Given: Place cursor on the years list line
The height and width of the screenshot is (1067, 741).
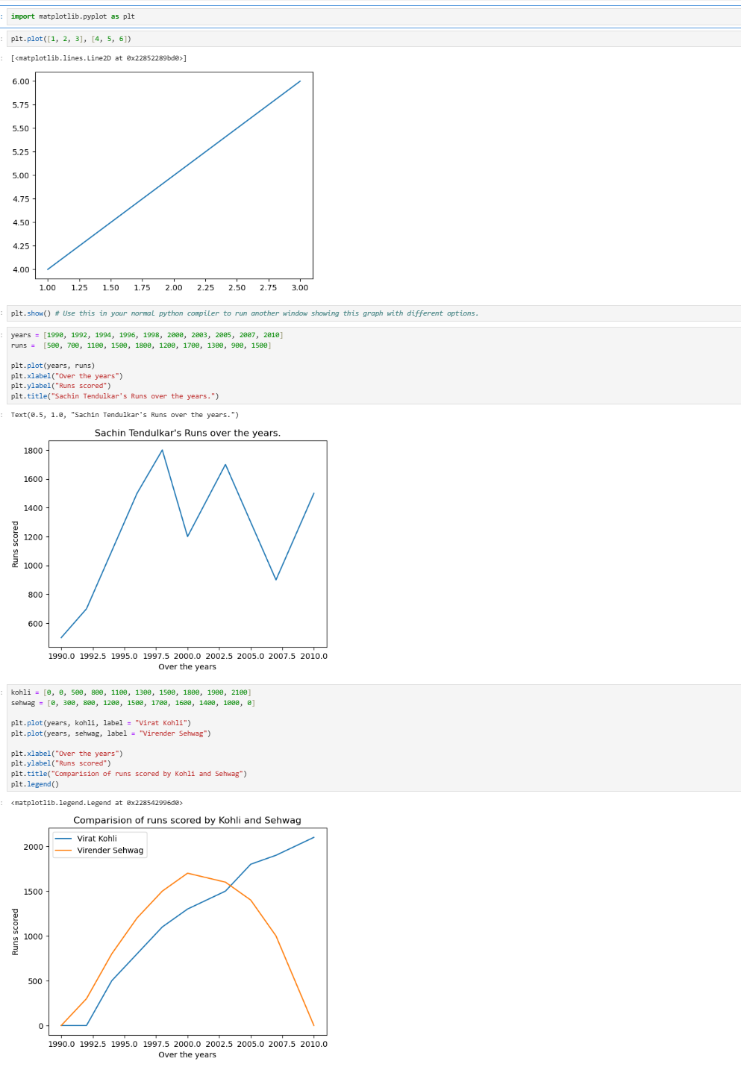Looking at the screenshot, I should tap(147, 335).
